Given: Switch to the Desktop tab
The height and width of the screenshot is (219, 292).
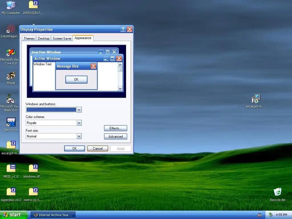Looking at the screenshot, I should click(44, 38).
